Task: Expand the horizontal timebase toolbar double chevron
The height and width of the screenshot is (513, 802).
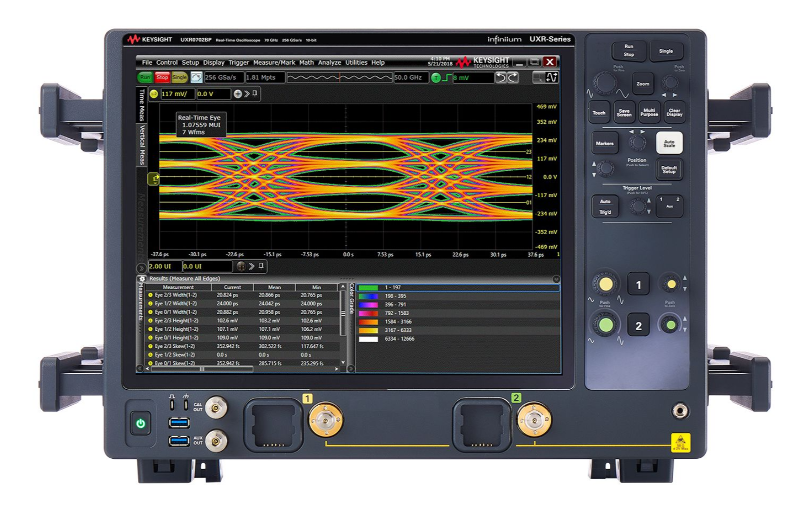Action: [x=252, y=266]
